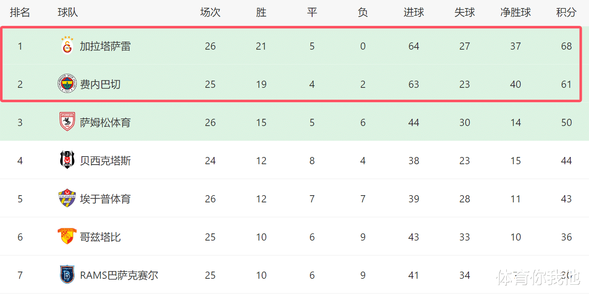The image size is (589, 297).
Task: Select the 埃于普体育 team name
Action: tap(105, 199)
